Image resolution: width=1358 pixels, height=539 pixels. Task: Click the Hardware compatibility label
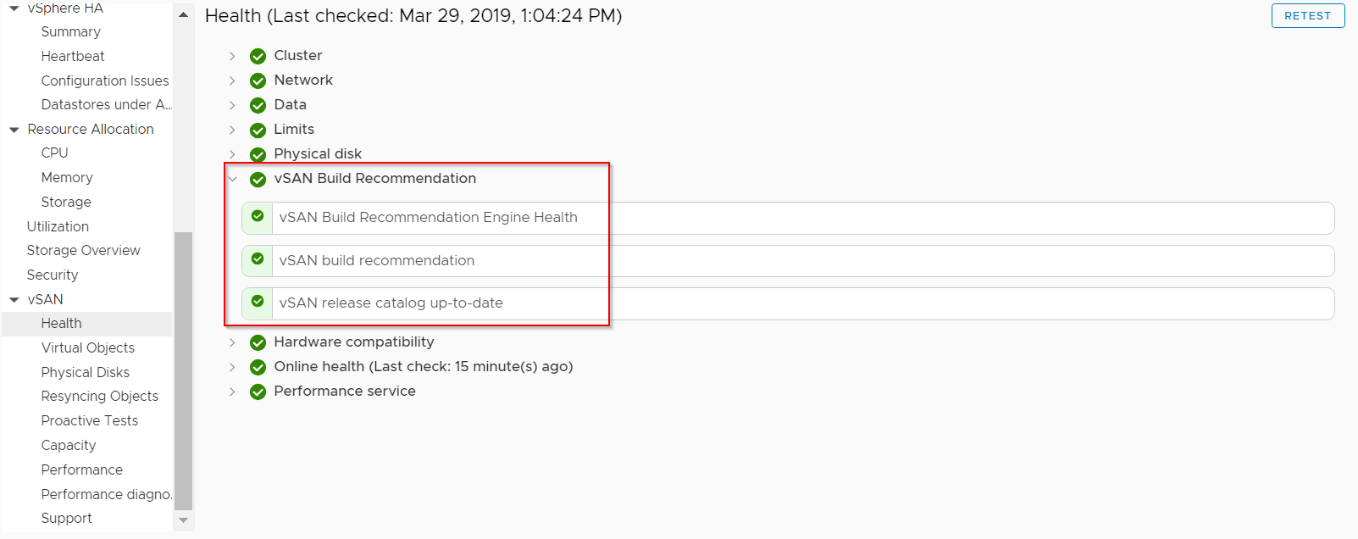pyautogui.click(x=354, y=342)
